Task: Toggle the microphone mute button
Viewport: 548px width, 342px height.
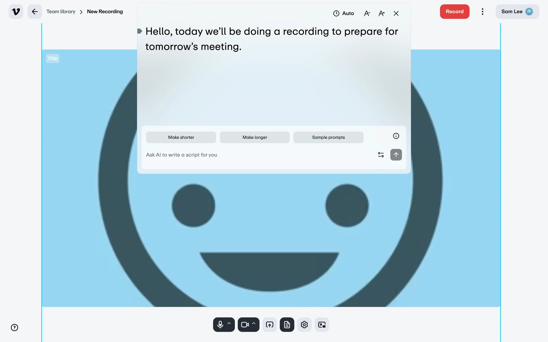Action: click(x=220, y=325)
